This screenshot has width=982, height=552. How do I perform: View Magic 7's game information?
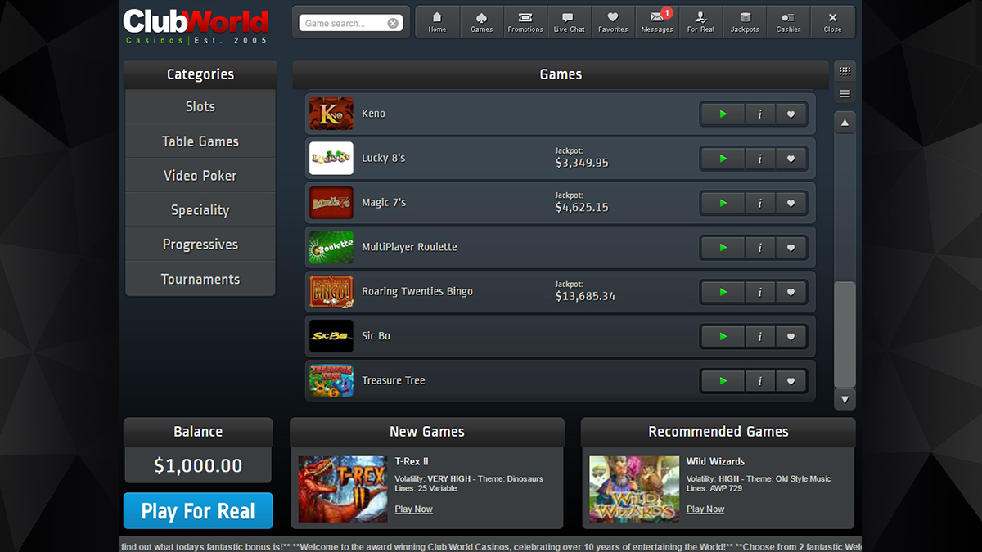pos(760,203)
